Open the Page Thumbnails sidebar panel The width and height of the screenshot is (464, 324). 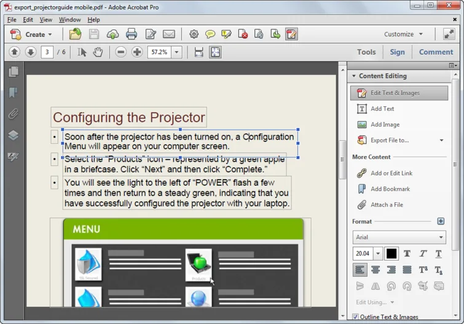[14, 71]
